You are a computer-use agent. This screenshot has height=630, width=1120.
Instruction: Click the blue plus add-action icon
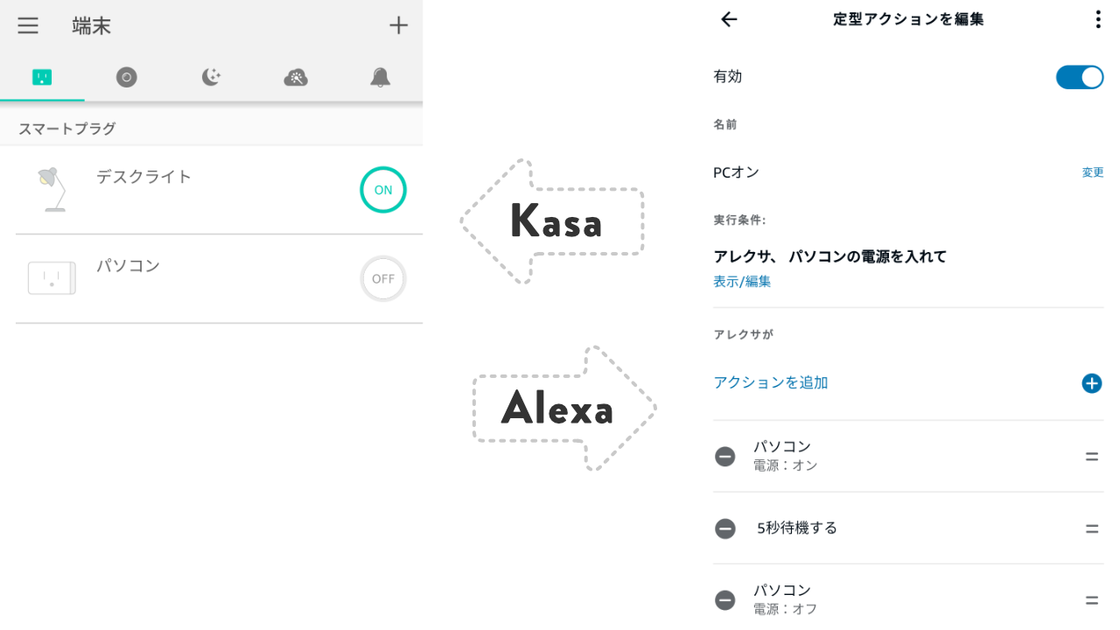tap(1091, 383)
